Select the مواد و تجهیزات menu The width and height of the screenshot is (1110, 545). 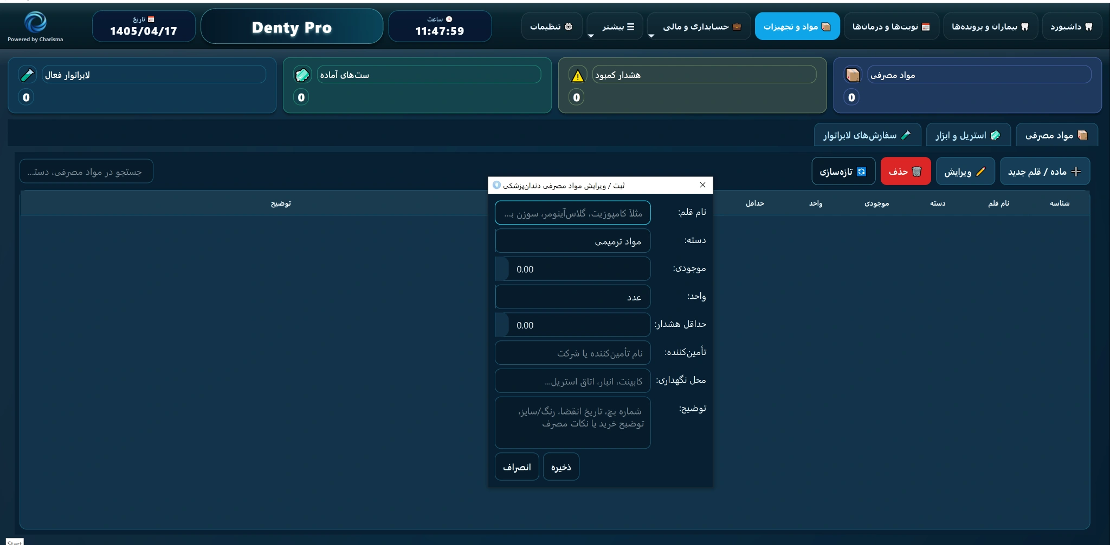click(x=797, y=27)
